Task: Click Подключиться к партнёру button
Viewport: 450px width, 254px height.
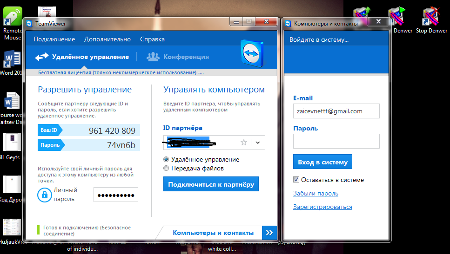Action: pos(211,184)
